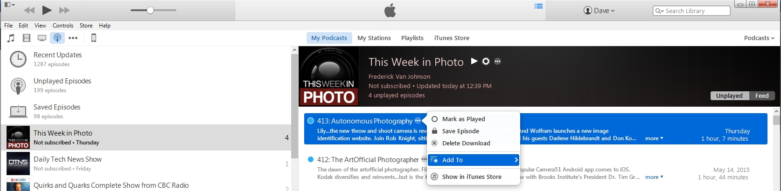
Task: Open the Up Next list icon
Action: pos(538,6)
